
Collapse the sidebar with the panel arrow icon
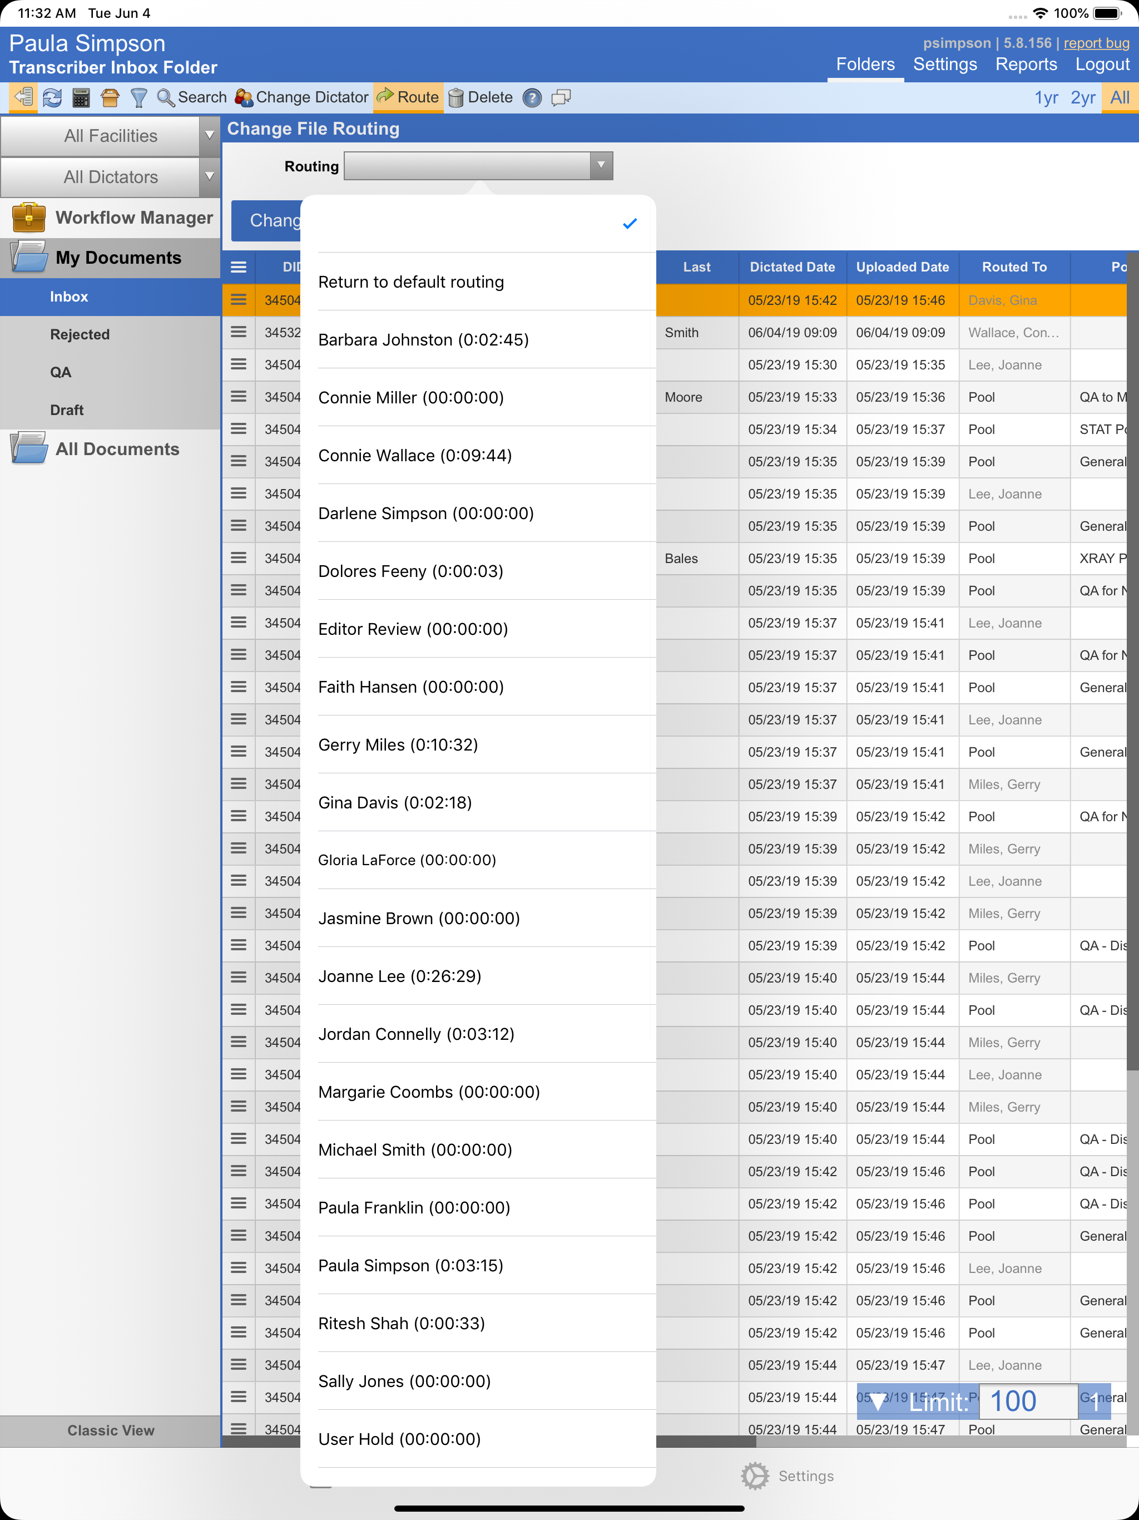(23, 97)
